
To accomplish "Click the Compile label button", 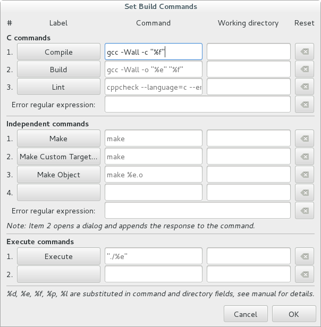I will (x=58, y=52).
